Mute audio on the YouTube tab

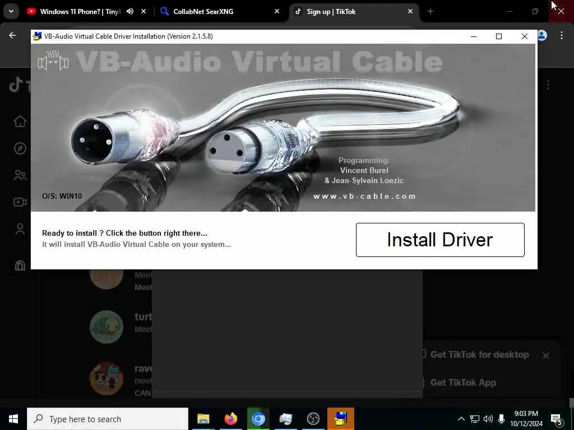click(130, 11)
